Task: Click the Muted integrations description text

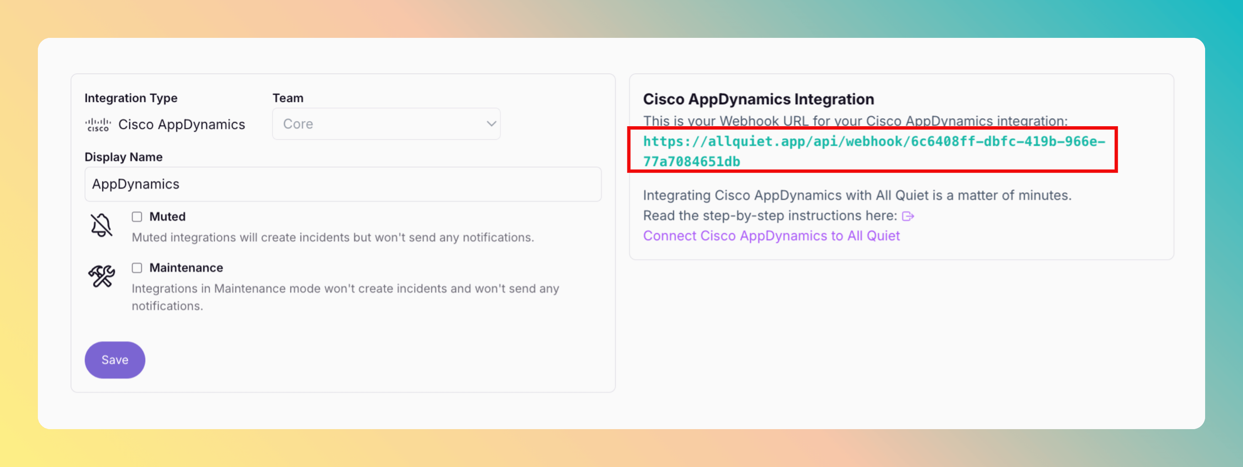Action: (x=332, y=237)
